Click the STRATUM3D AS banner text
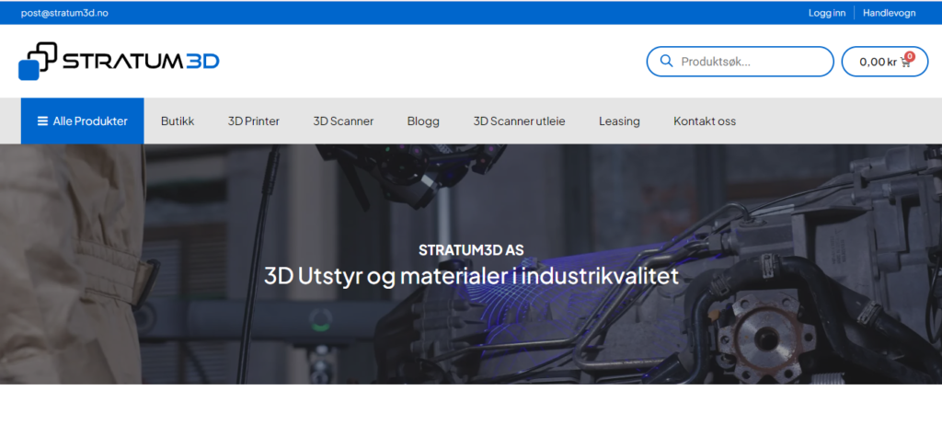This screenshot has height=425, width=942. (x=471, y=249)
